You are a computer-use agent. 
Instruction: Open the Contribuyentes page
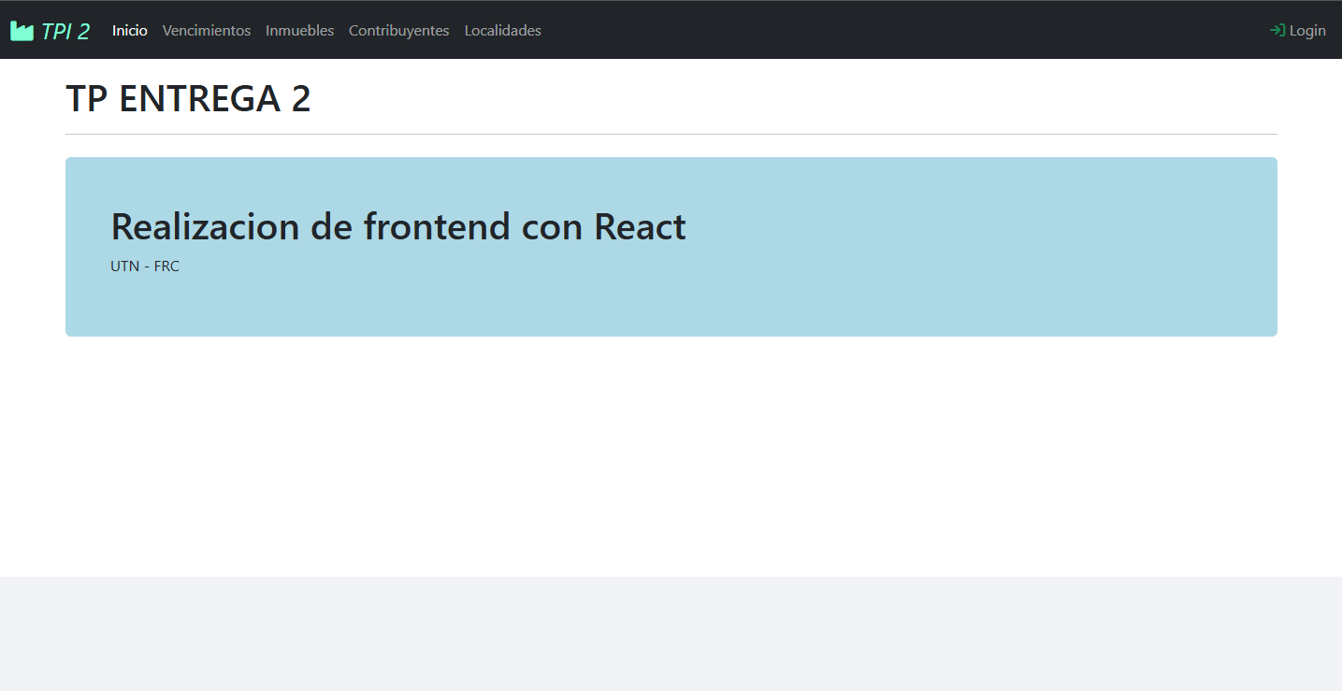[x=398, y=31]
